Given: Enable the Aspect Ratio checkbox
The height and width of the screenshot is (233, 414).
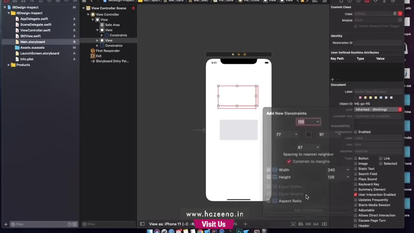Looking at the screenshot, I should [268, 201].
